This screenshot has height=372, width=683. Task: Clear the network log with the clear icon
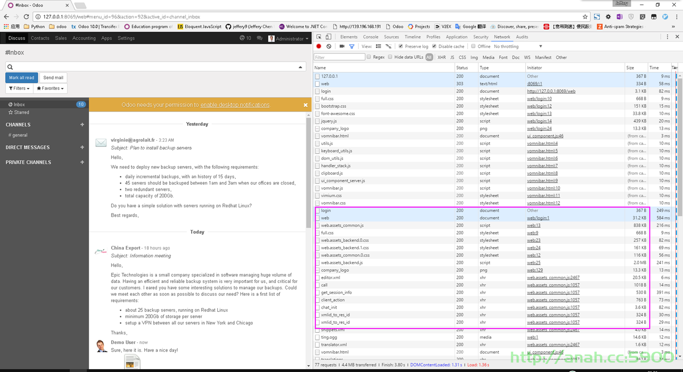[x=329, y=46]
